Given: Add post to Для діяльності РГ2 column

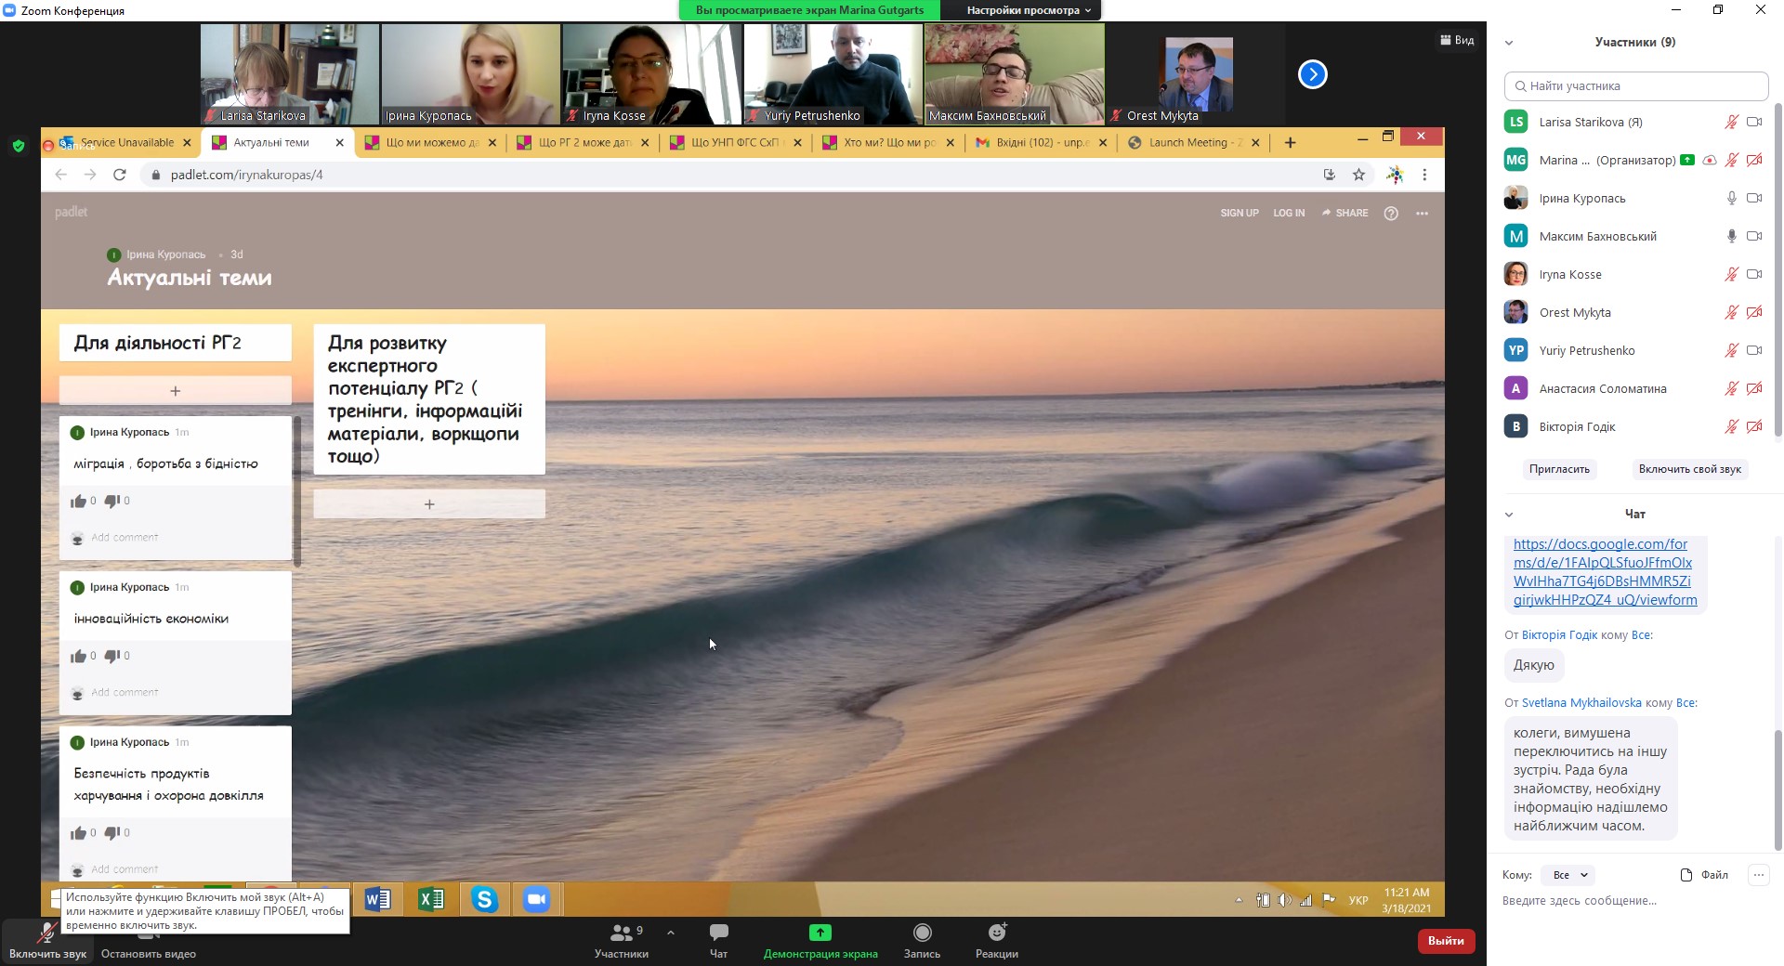Looking at the screenshot, I should (176, 391).
